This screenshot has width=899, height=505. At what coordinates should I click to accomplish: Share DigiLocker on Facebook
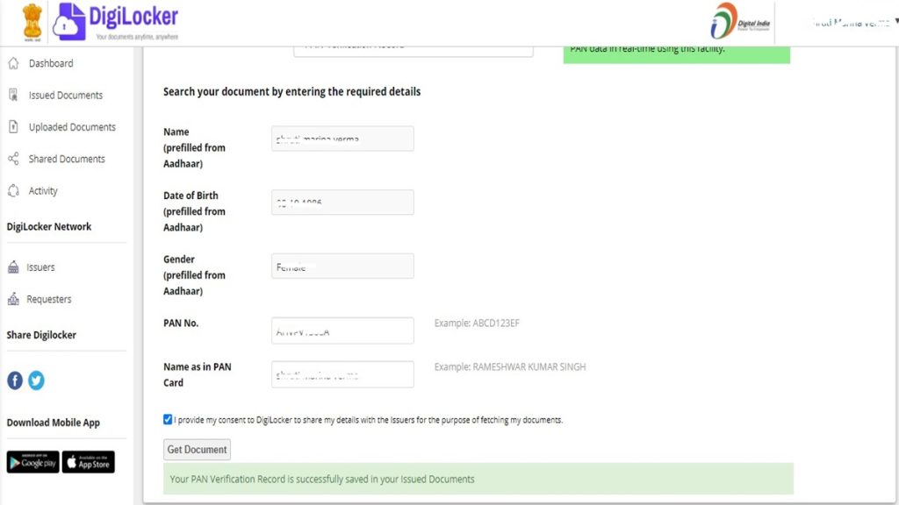(x=14, y=380)
